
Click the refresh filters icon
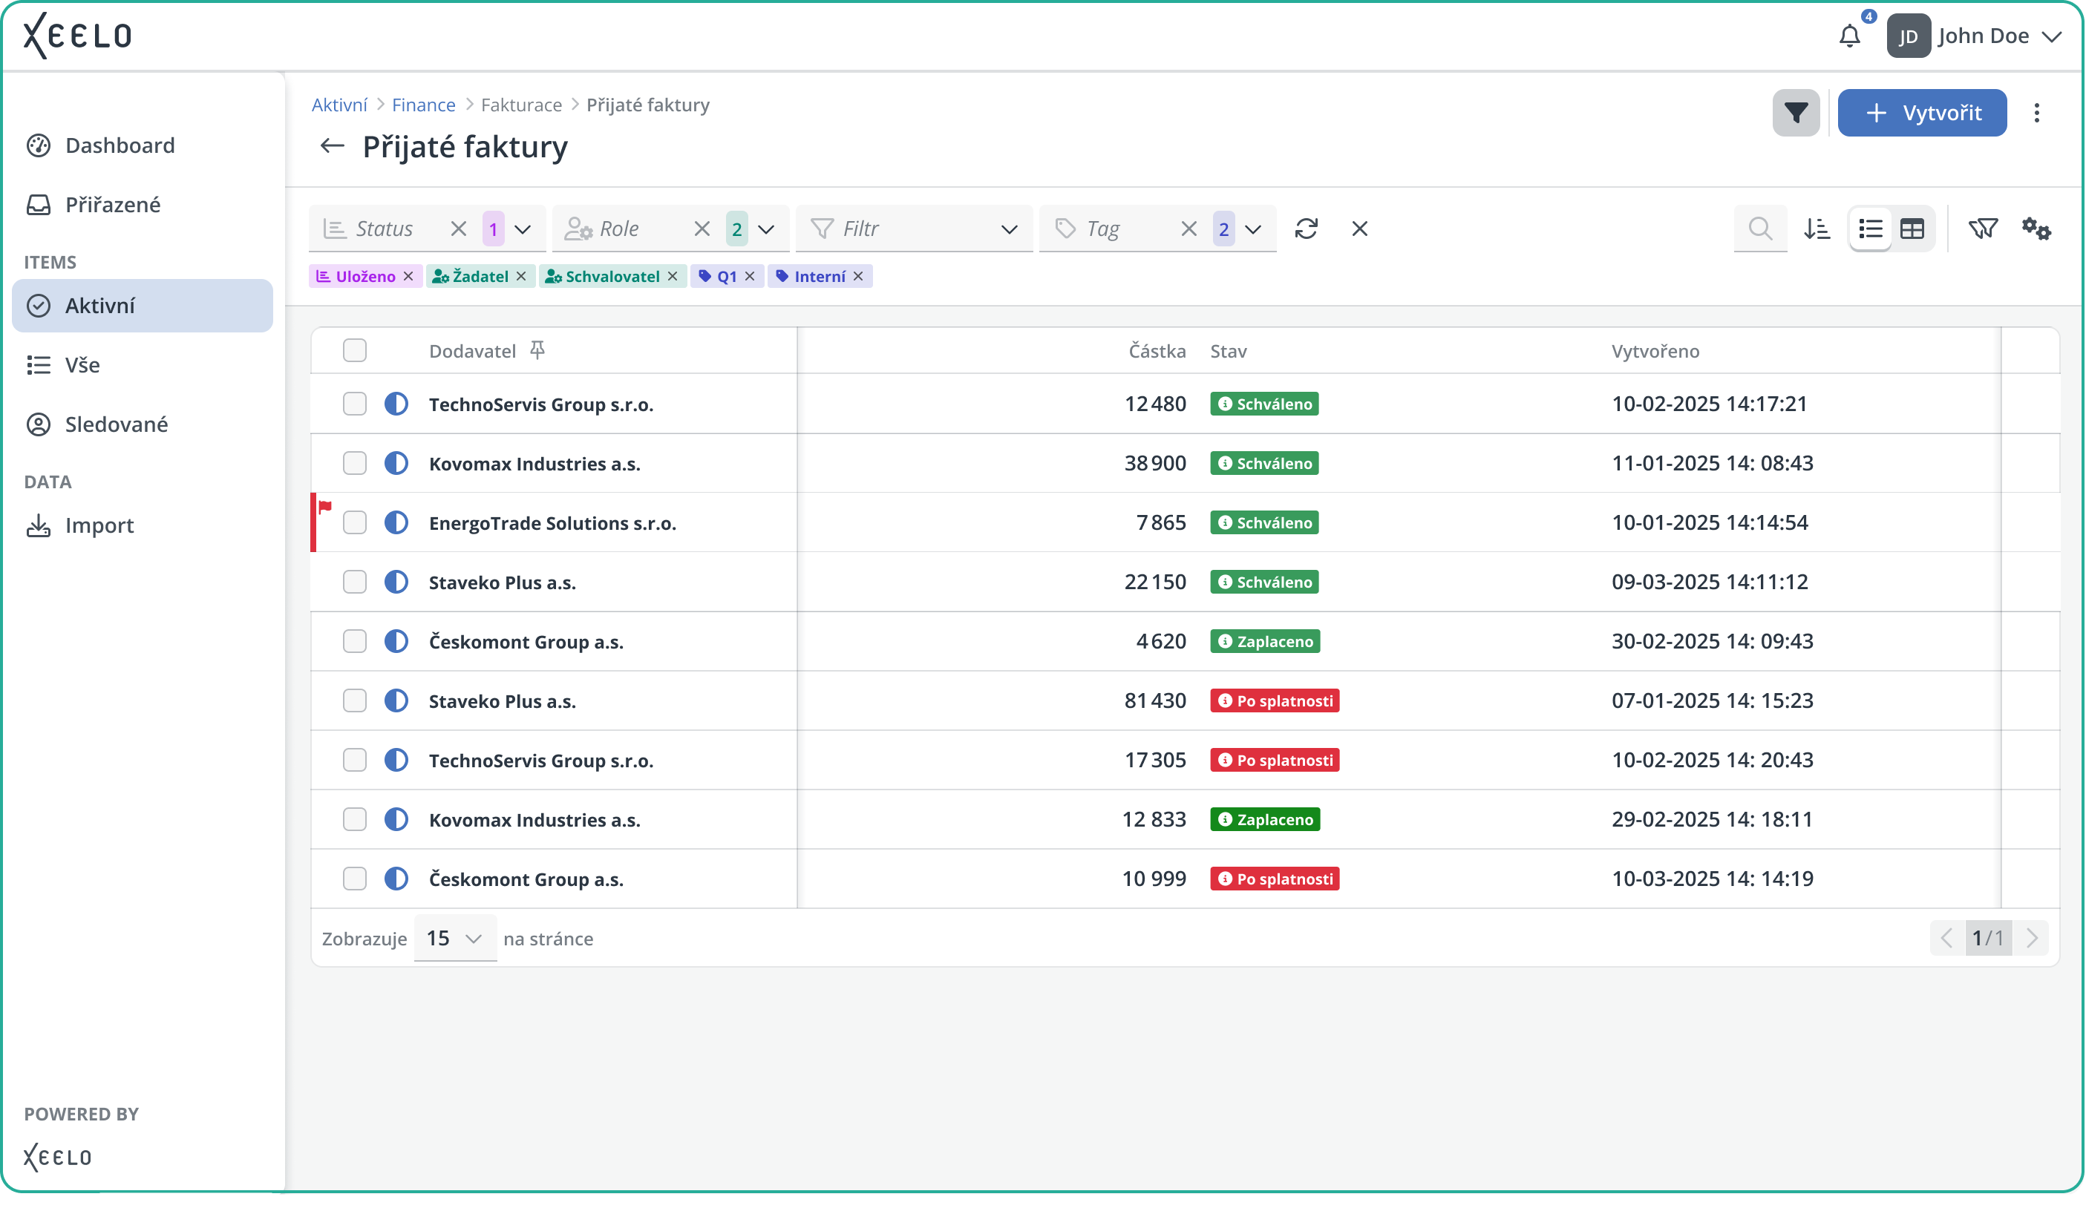point(1307,229)
